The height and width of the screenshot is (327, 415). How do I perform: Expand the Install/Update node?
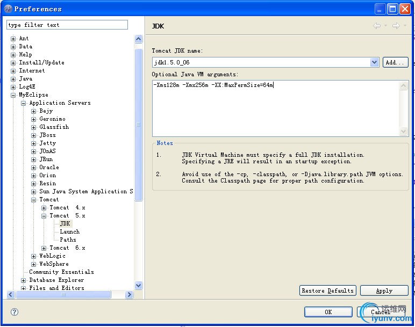13,63
